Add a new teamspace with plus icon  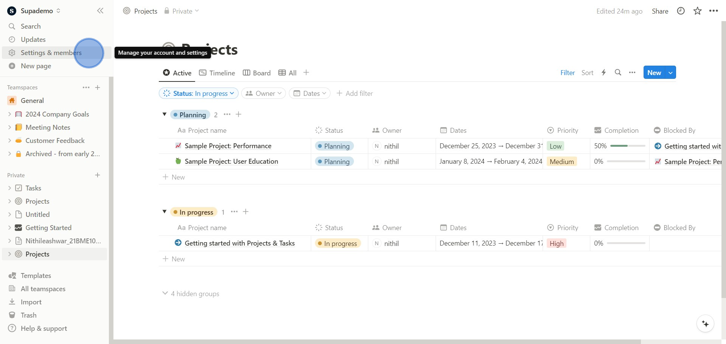click(98, 88)
